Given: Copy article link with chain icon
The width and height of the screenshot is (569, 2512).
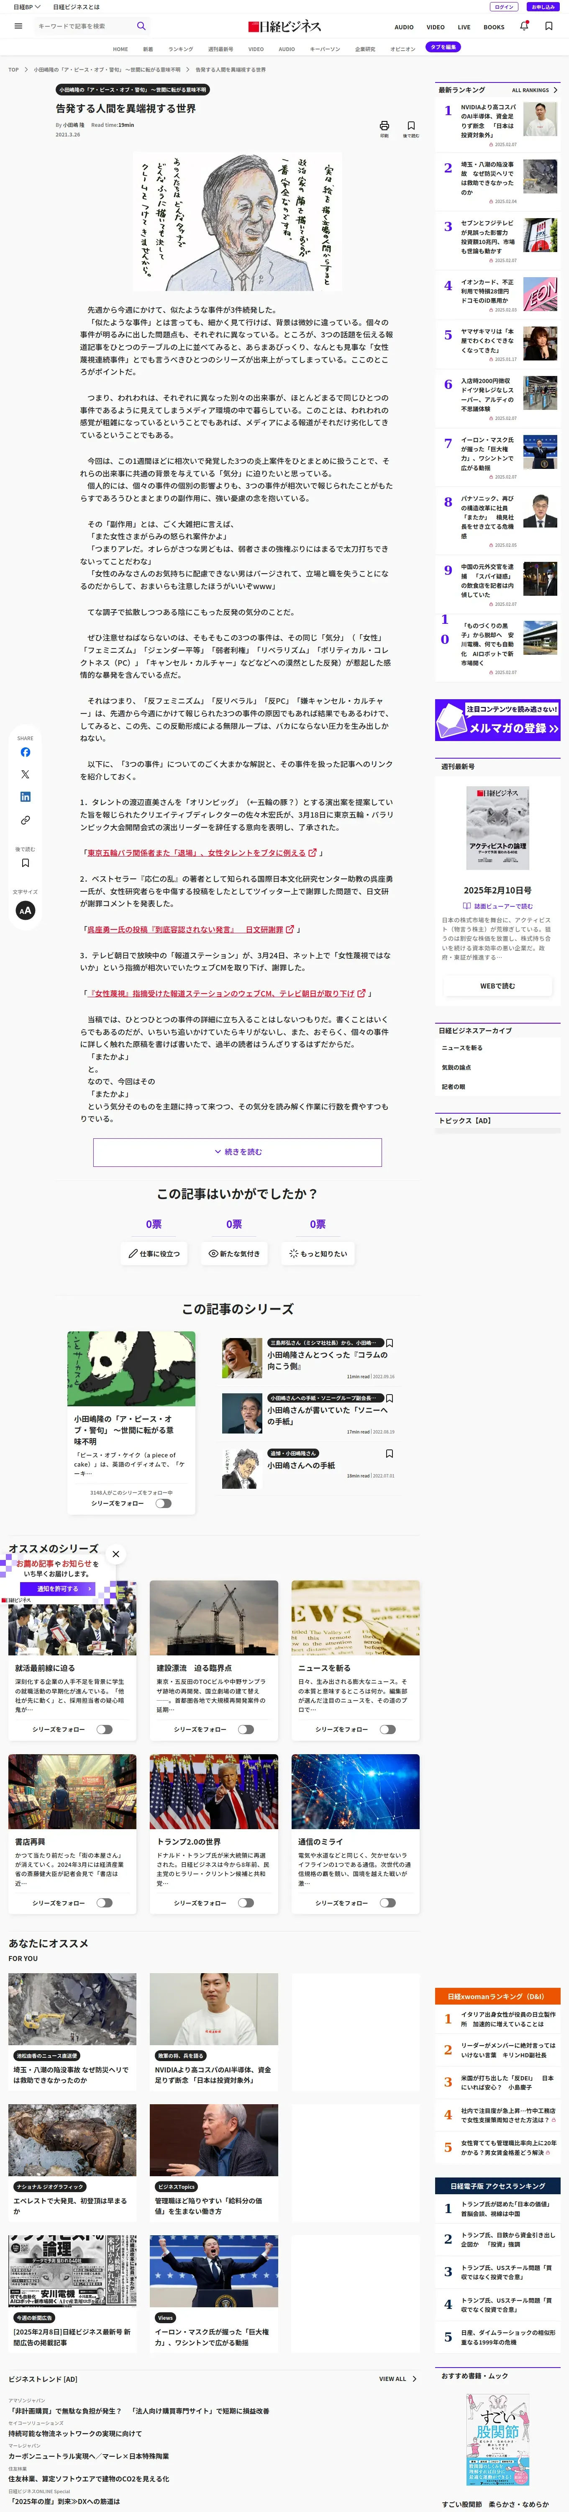Looking at the screenshot, I should [x=26, y=820].
